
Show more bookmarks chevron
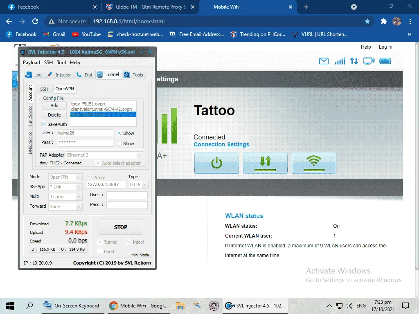[409, 34]
